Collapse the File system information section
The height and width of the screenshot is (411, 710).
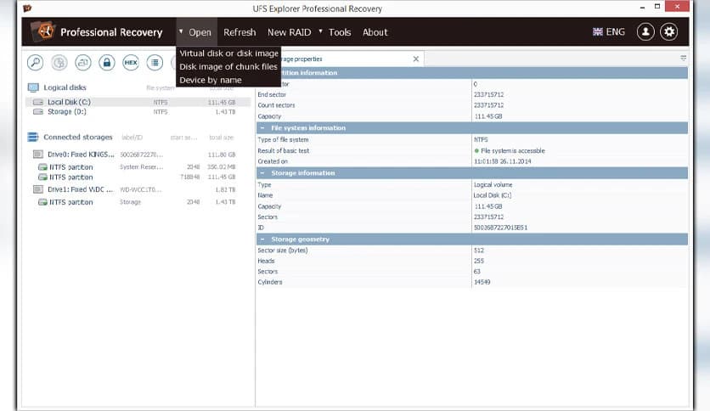tap(263, 128)
